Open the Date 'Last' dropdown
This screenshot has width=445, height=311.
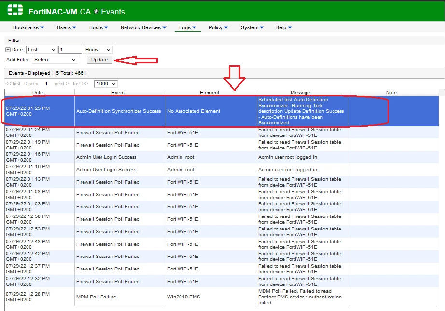(x=42, y=50)
